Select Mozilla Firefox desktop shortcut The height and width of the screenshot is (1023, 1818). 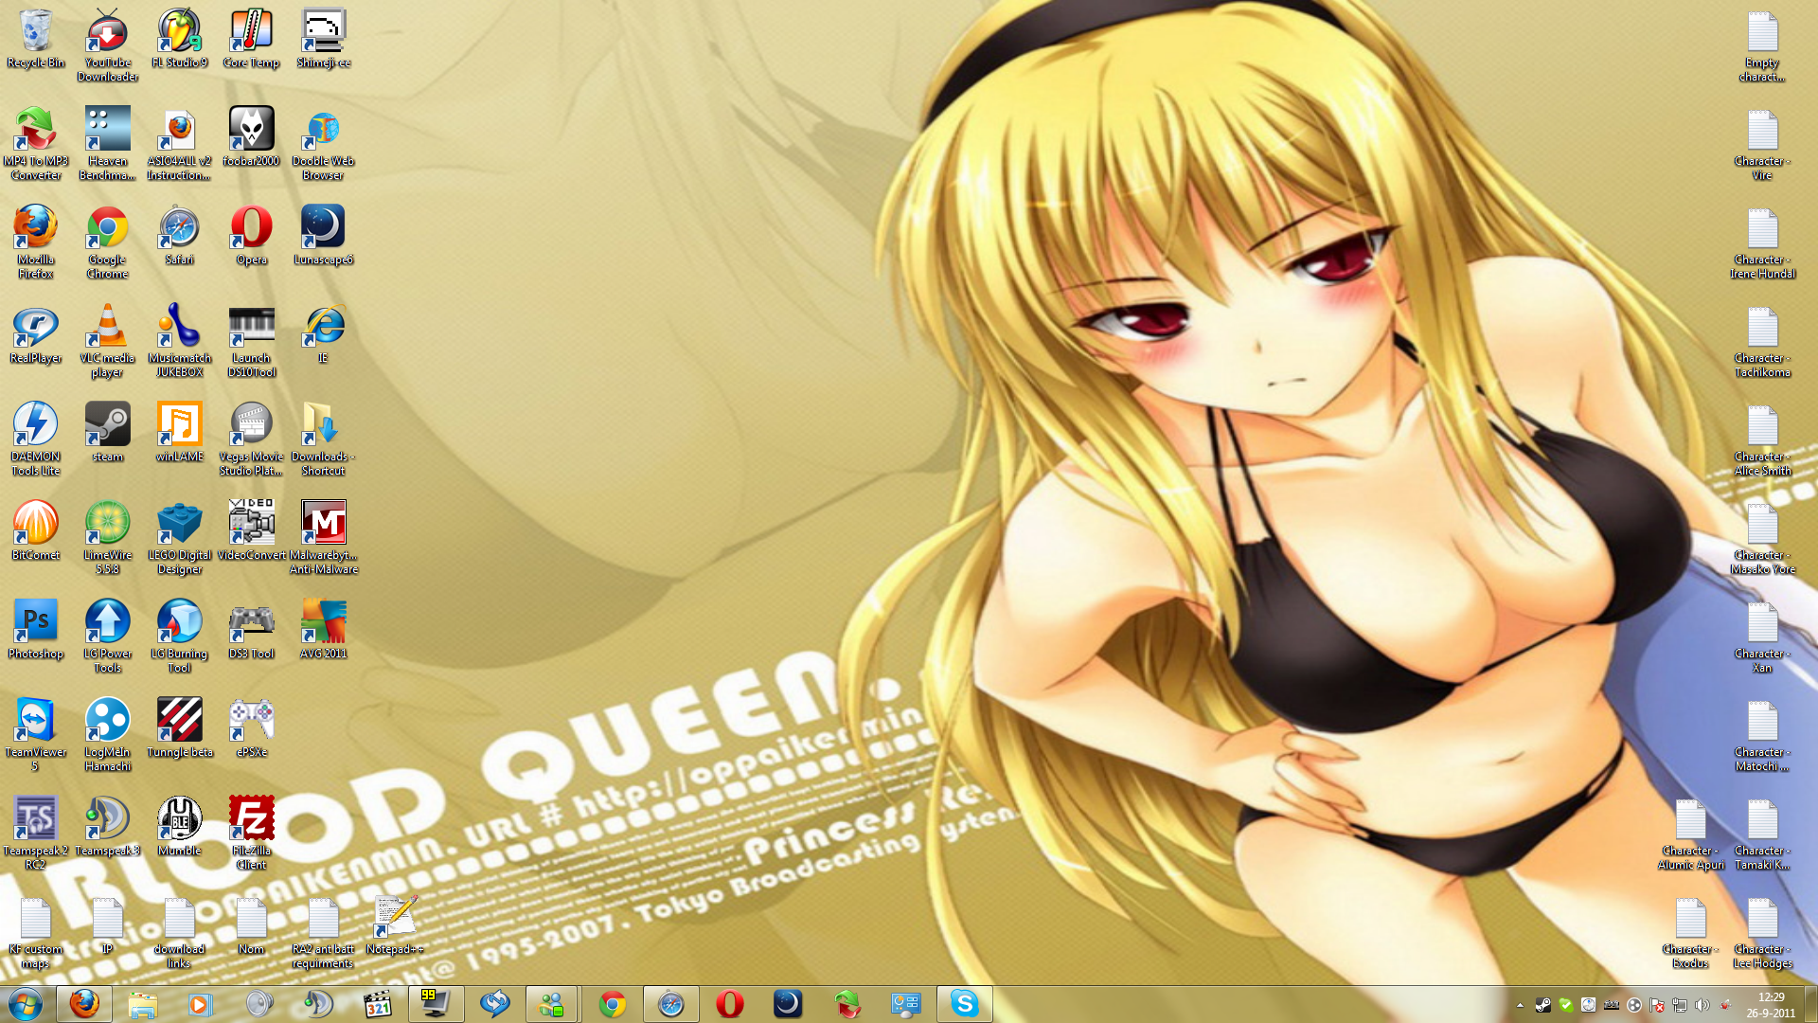click(36, 242)
